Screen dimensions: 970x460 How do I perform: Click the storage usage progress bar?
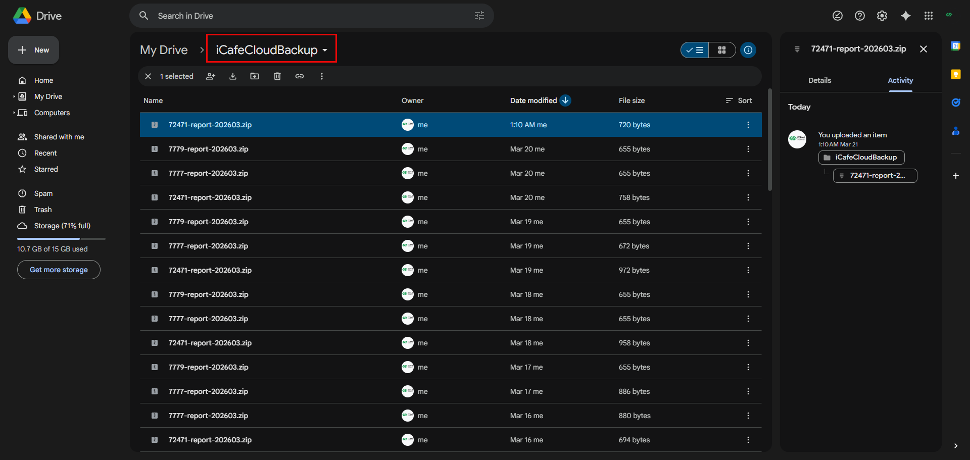61,238
